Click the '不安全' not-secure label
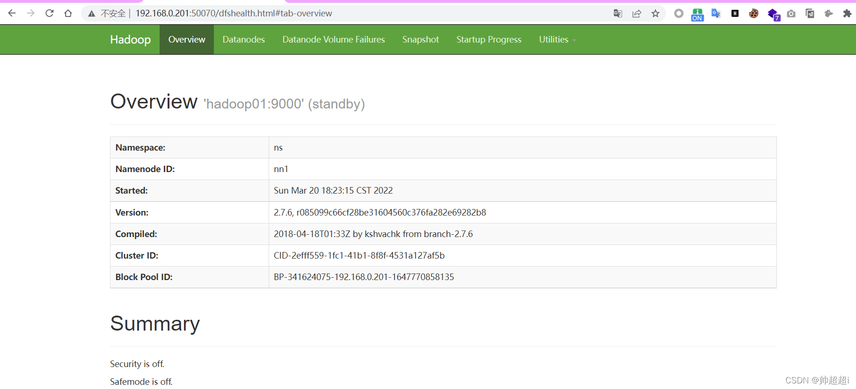This screenshot has height=389, width=856. [x=113, y=14]
